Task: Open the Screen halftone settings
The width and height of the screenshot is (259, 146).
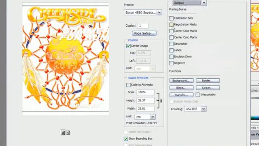Action: click(x=208, y=88)
